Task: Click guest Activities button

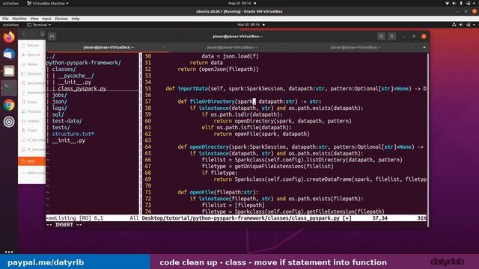Action: 10,25
